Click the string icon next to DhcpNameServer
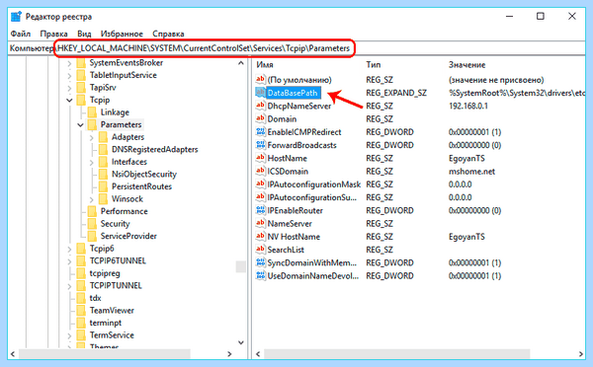The width and height of the screenshot is (593, 367). pyautogui.click(x=260, y=106)
